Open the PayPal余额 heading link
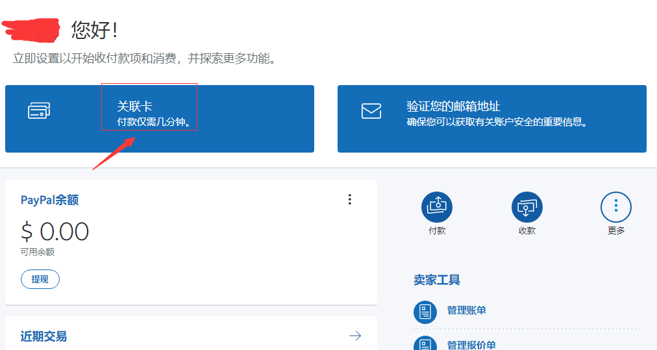The width and height of the screenshot is (657, 350). (49, 200)
